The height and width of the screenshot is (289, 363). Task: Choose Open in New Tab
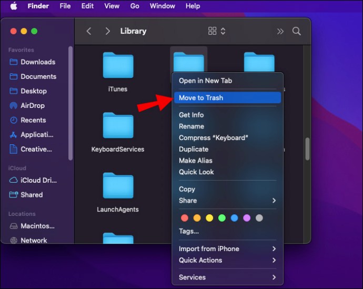click(227, 81)
